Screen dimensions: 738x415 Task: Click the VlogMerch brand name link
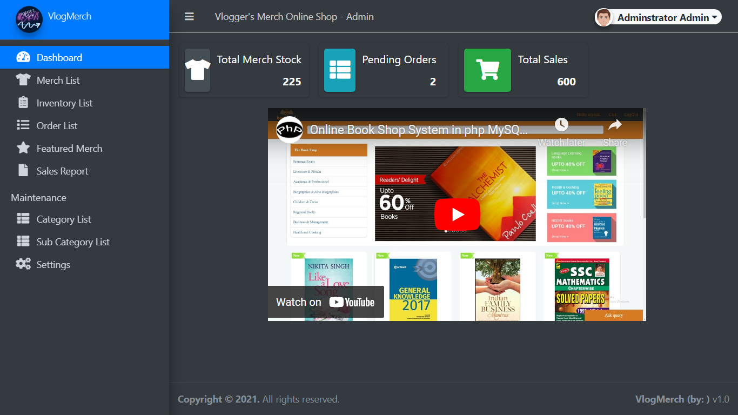(70, 16)
